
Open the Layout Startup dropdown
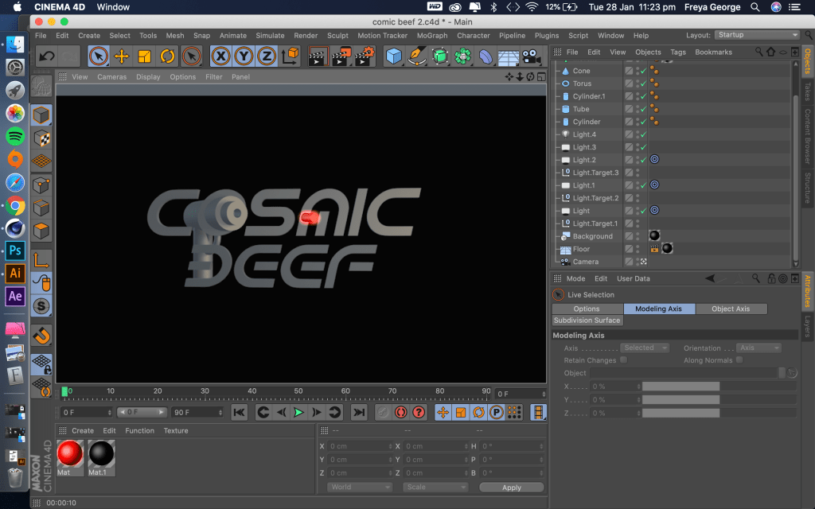[757, 35]
